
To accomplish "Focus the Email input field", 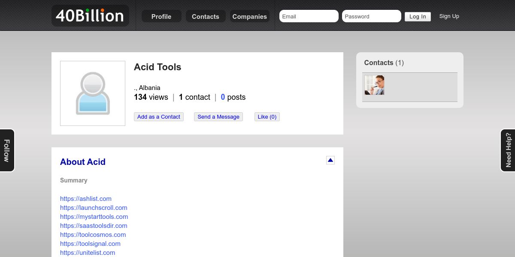I will pyautogui.click(x=309, y=16).
